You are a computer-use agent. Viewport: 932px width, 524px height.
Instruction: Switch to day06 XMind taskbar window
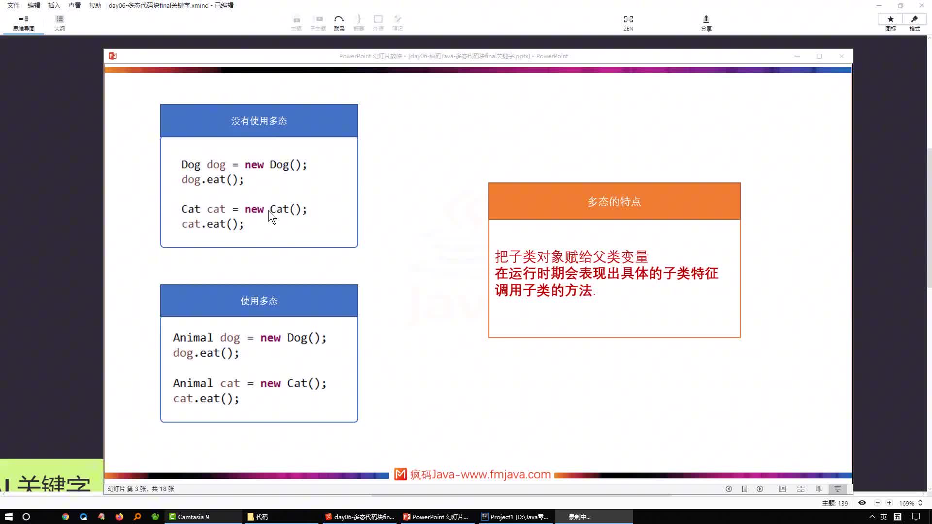tap(361, 517)
